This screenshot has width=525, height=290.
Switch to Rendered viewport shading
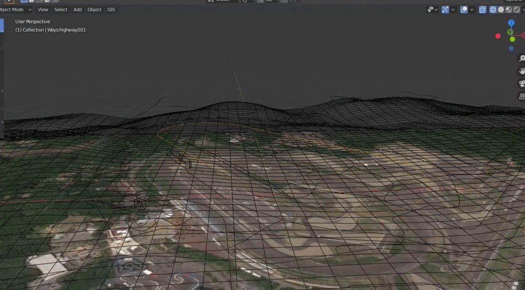point(517,9)
